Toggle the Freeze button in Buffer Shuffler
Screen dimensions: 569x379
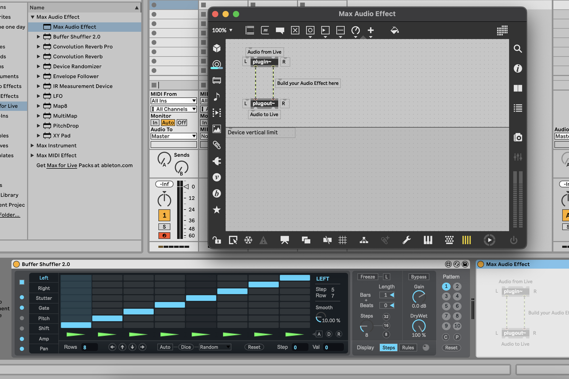tap(367, 277)
